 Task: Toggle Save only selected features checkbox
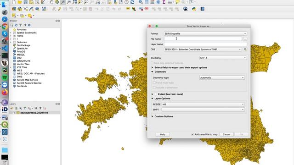[x=152, y=63]
